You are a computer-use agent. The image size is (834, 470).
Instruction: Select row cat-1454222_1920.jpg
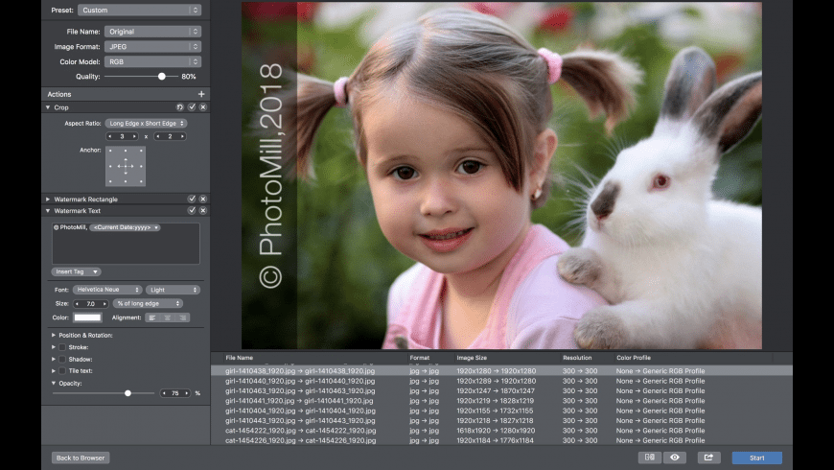(501, 431)
